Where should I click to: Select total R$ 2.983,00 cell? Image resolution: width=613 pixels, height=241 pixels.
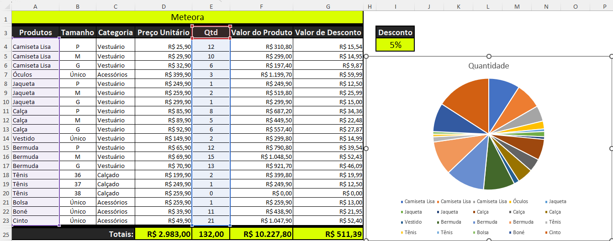pos(164,234)
